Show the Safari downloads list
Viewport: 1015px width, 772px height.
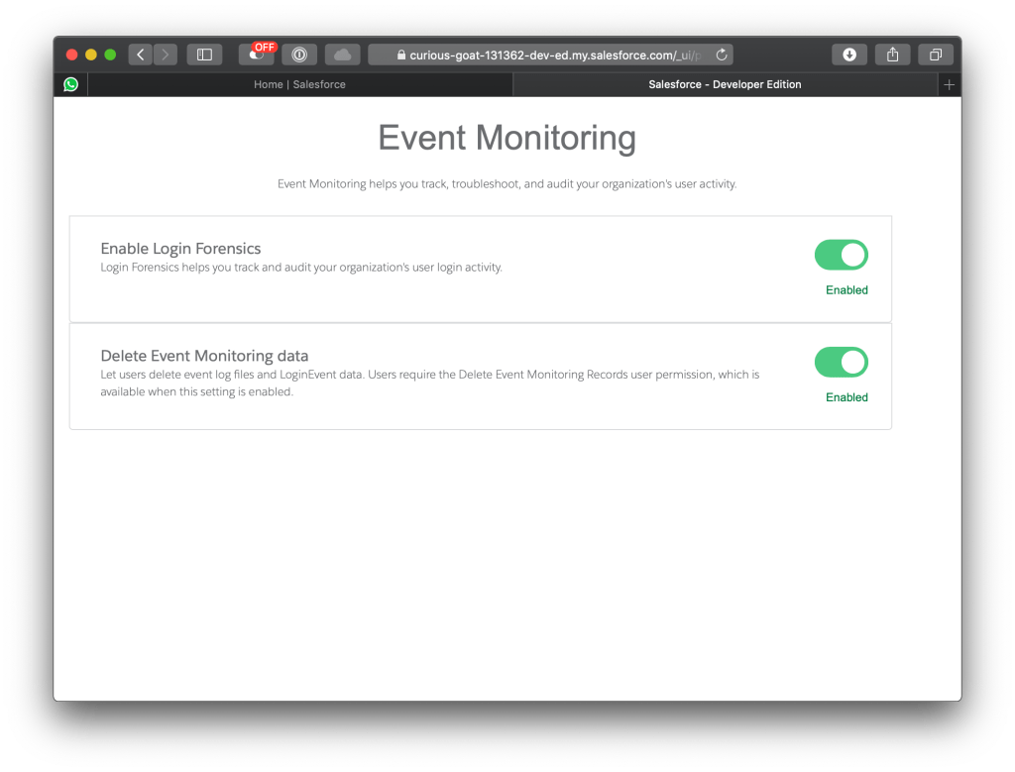[x=849, y=55]
